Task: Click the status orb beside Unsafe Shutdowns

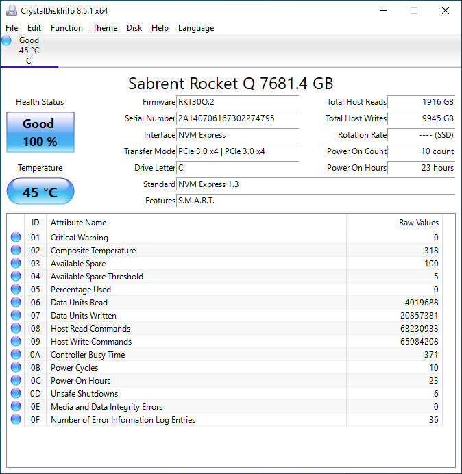Action: click(16, 394)
